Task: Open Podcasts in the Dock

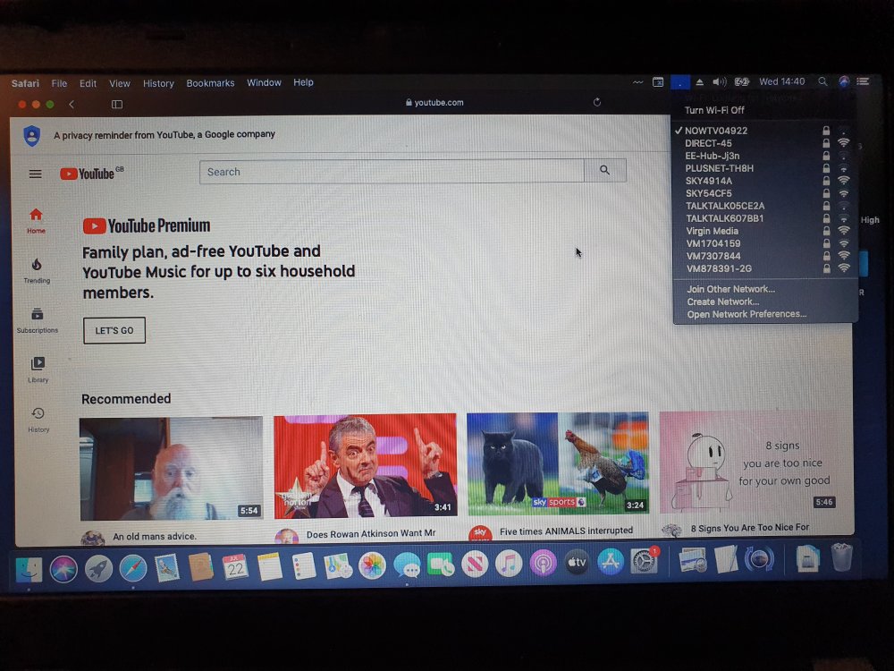Action: 543,564
